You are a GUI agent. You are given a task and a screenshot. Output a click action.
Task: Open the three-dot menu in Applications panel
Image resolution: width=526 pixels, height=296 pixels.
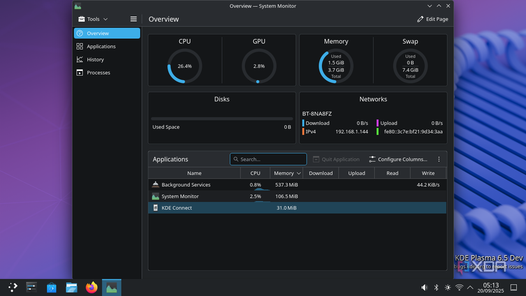[439, 159]
